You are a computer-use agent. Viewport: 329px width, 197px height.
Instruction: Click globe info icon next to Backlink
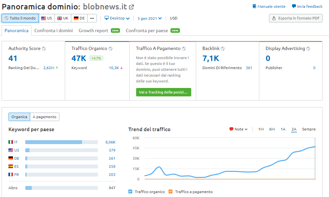(x=223, y=49)
